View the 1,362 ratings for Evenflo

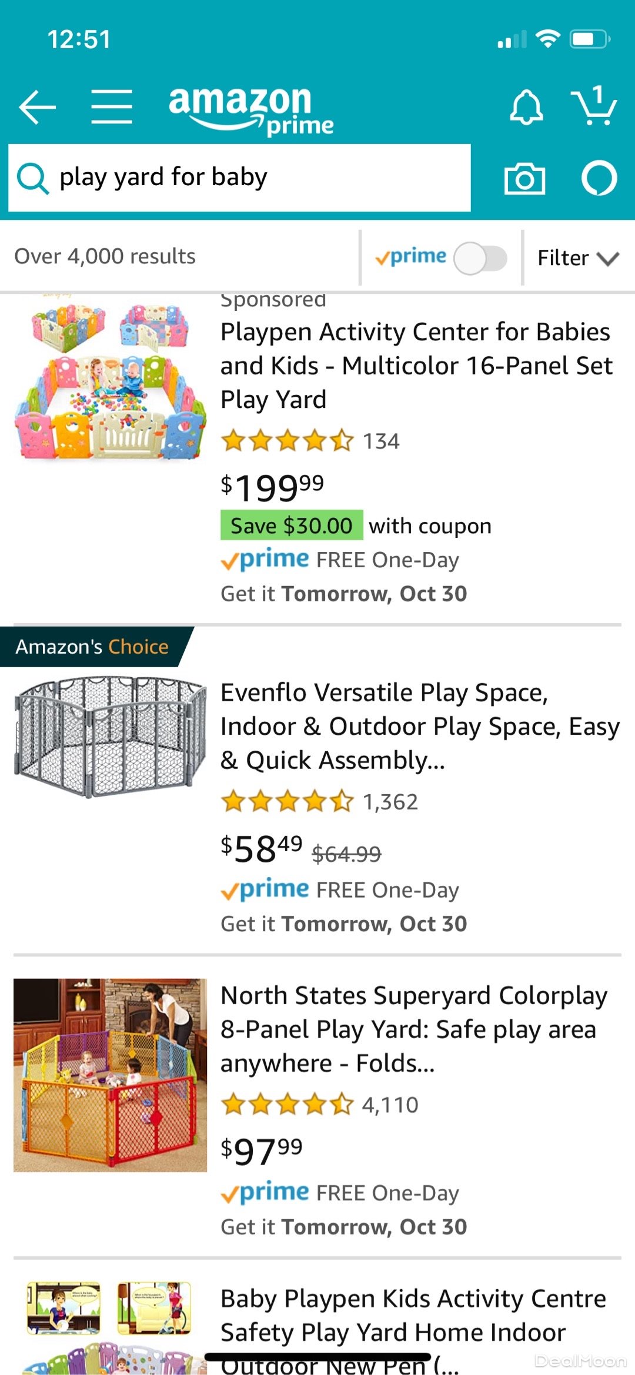390,802
